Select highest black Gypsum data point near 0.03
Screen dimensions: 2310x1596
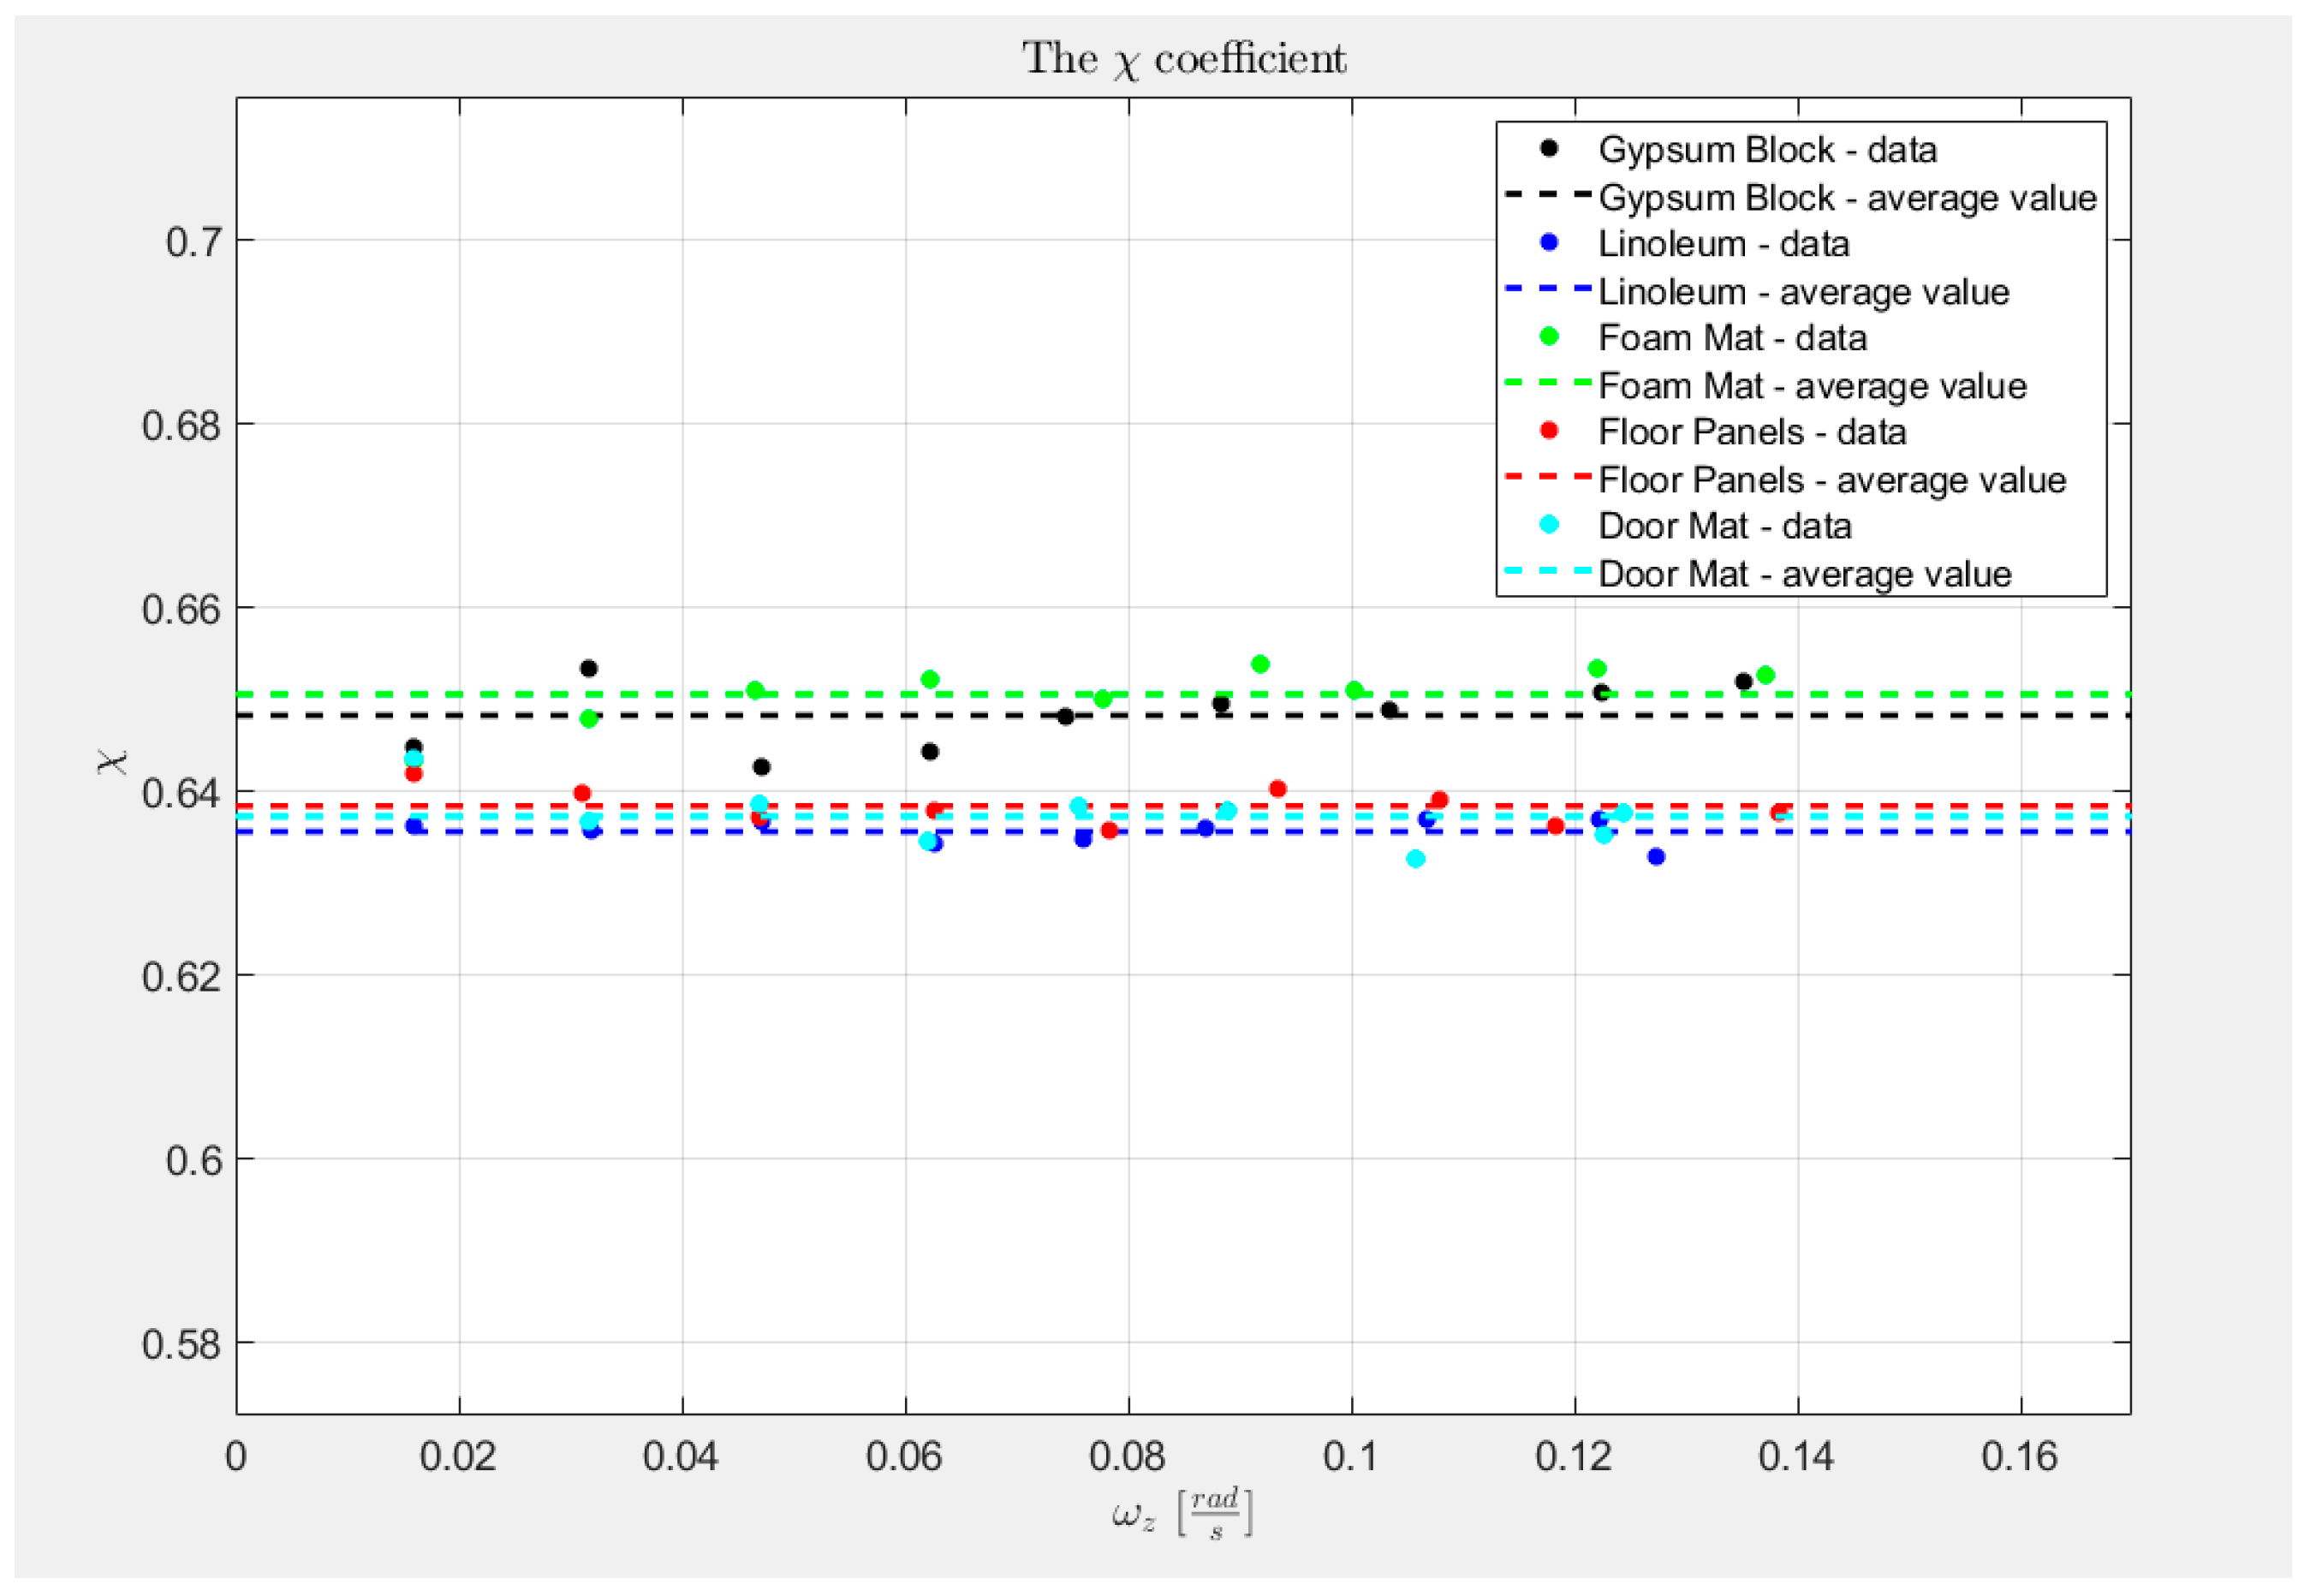click(589, 669)
